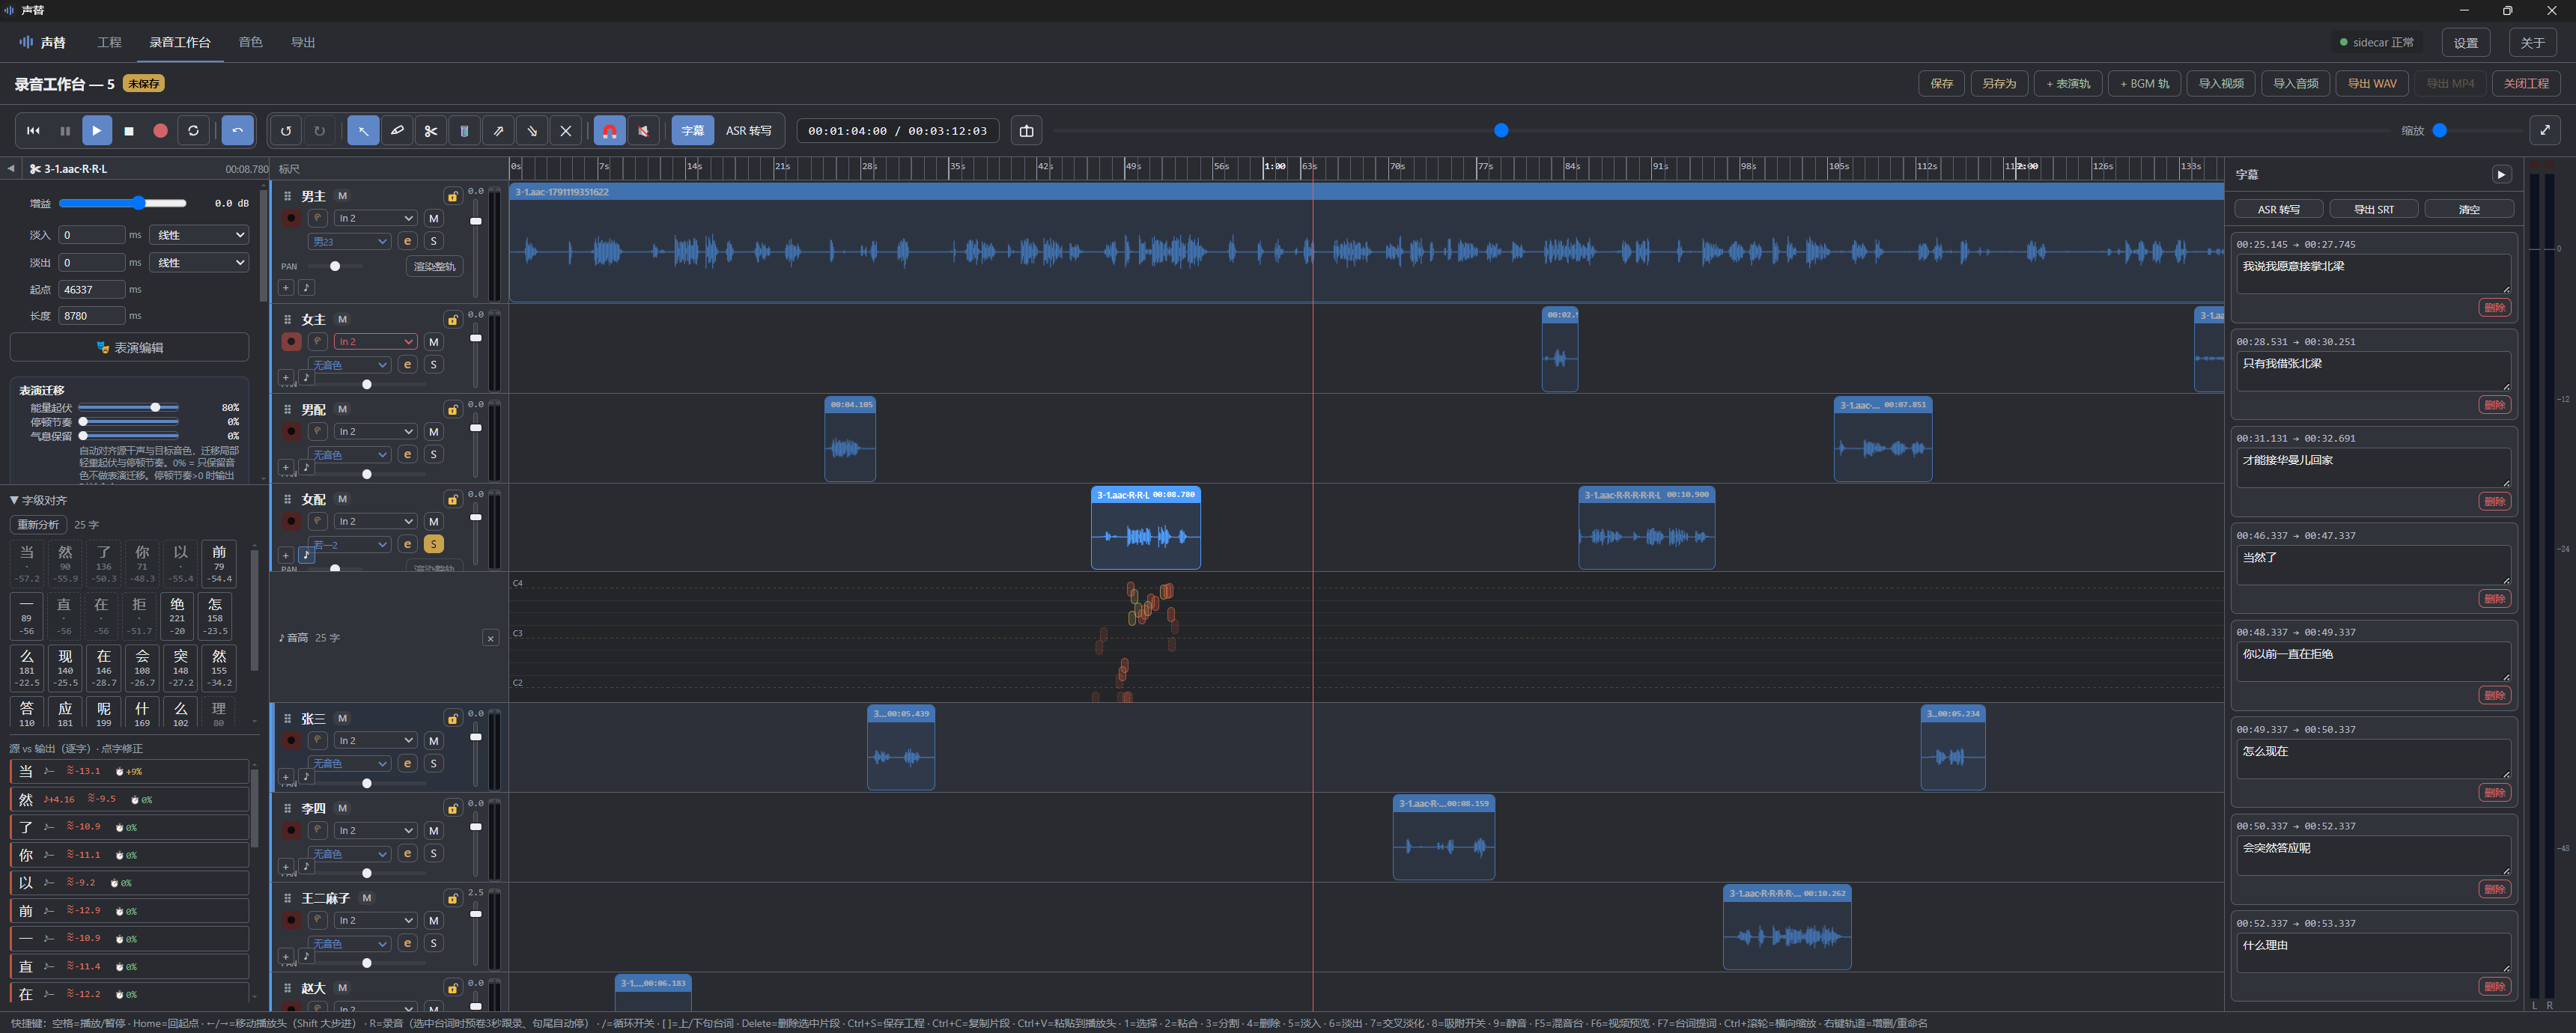2576x1033 pixels.
Task: Select the ASR 转写 toolbar mode
Action: pyautogui.click(x=748, y=131)
